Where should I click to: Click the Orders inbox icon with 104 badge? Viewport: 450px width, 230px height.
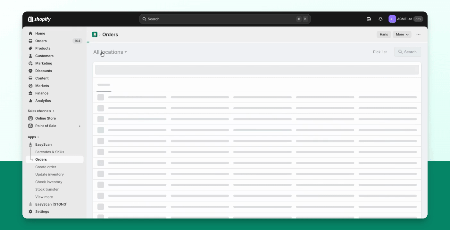30,41
